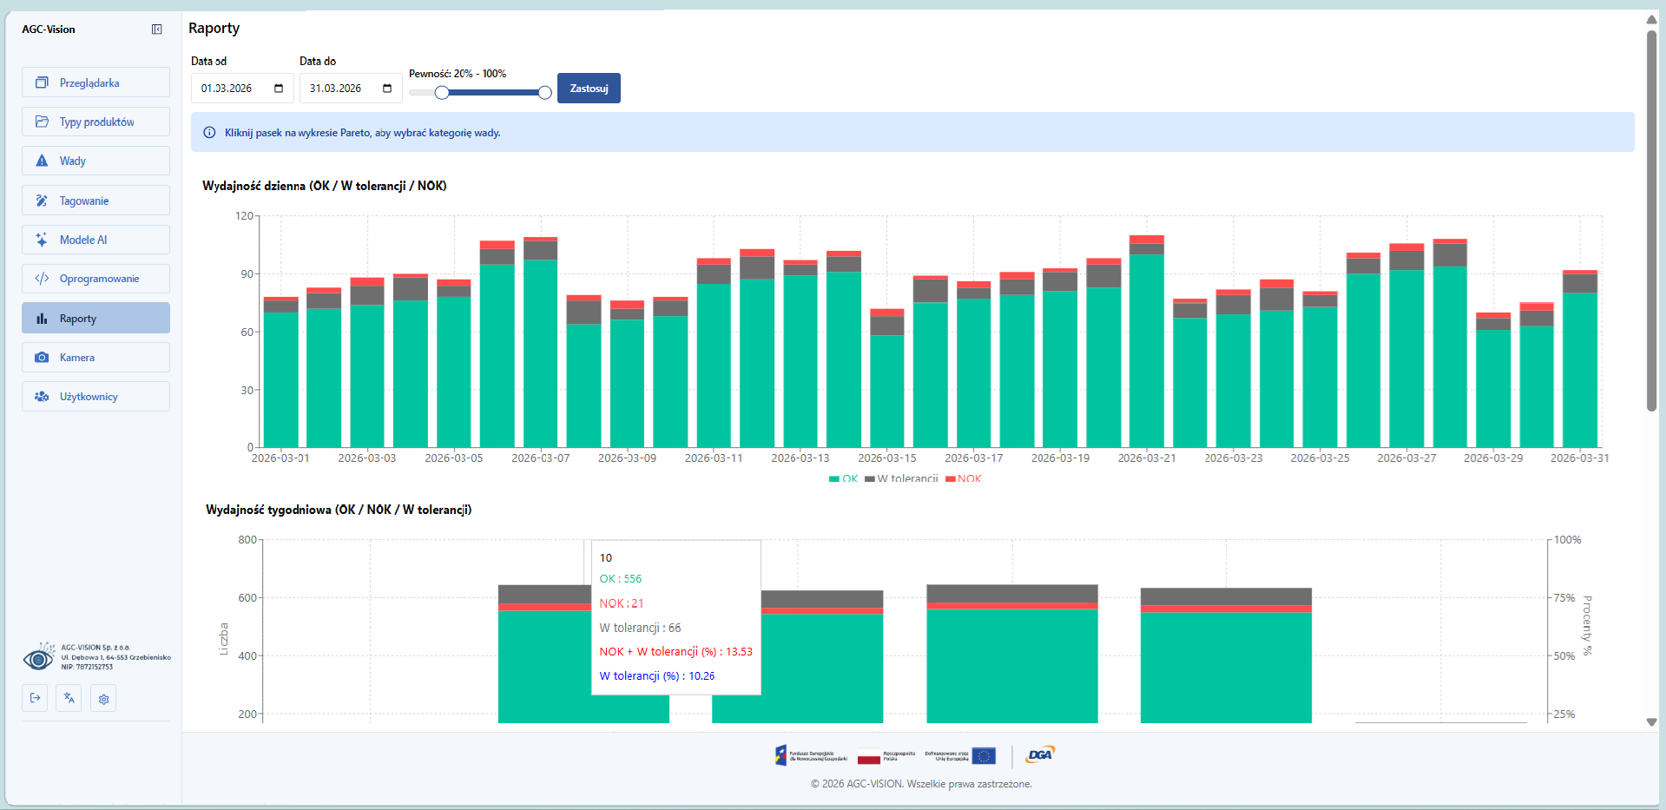This screenshot has width=1666, height=810.
Task: Open Modele AI sparkle icon
Action: pyautogui.click(x=42, y=240)
